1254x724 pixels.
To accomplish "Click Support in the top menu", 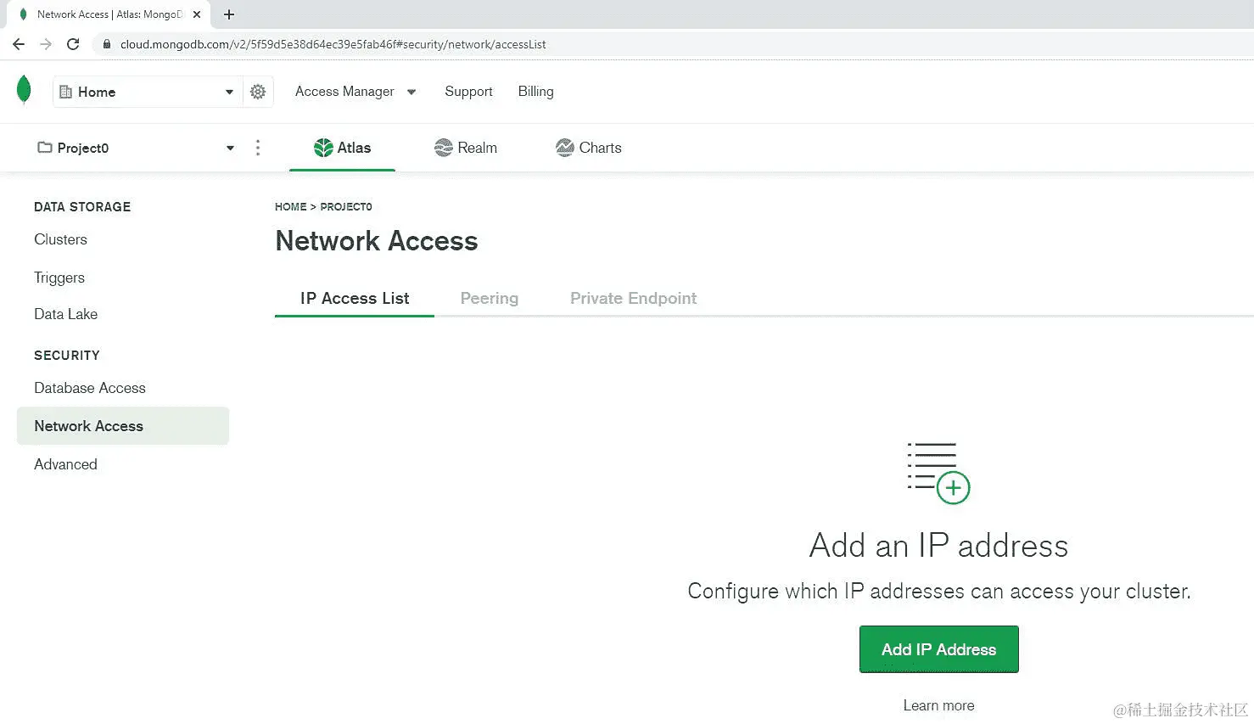I will point(468,92).
